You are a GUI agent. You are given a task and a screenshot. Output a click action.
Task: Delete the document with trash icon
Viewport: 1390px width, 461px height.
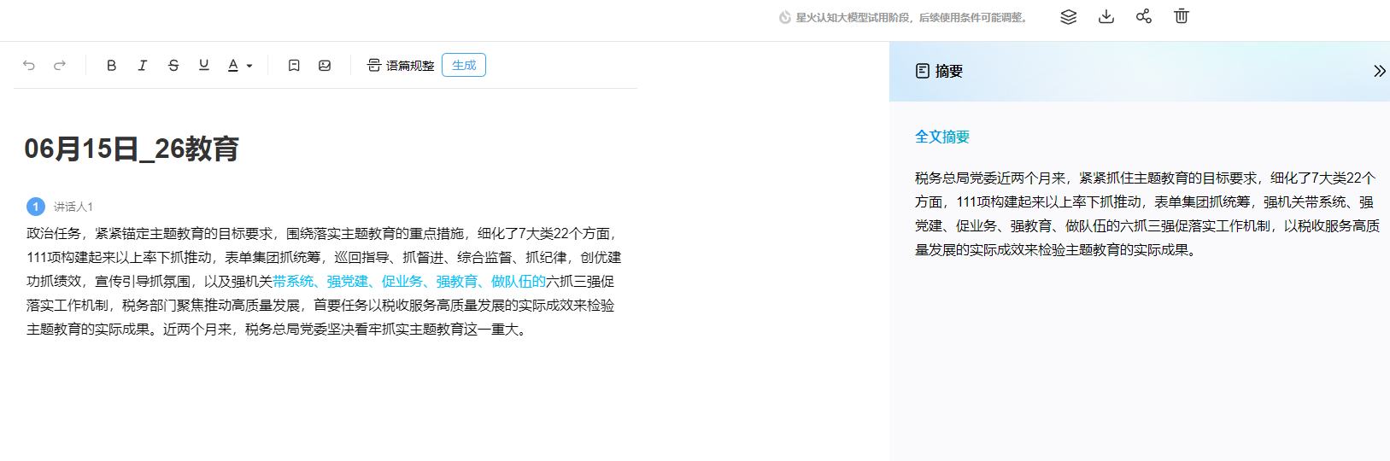[x=1182, y=17]
